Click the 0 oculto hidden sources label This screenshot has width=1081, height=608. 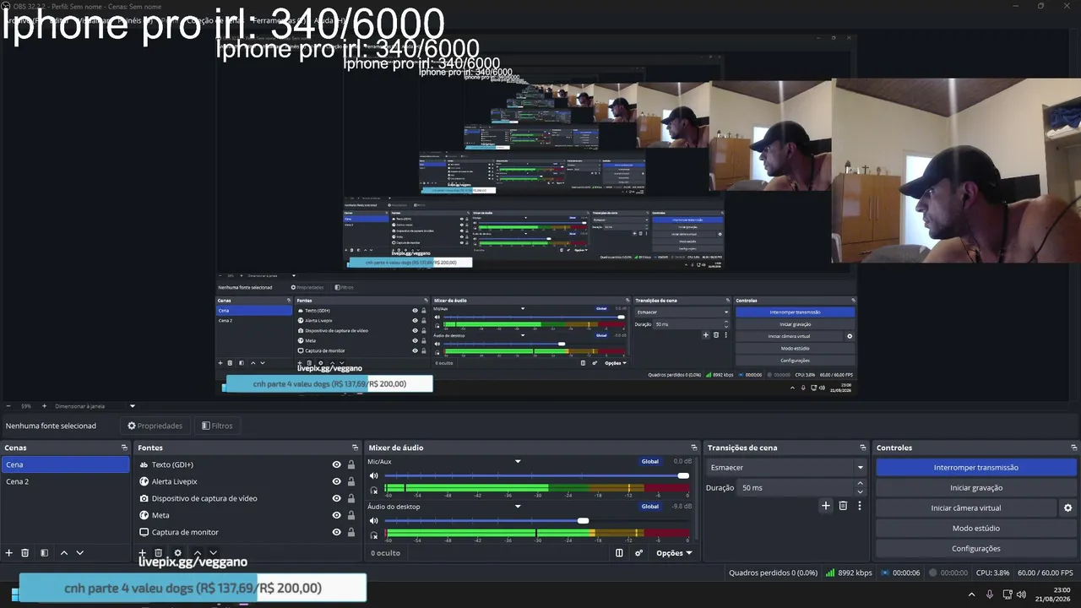pyautogui.click(x=386, y=553)
